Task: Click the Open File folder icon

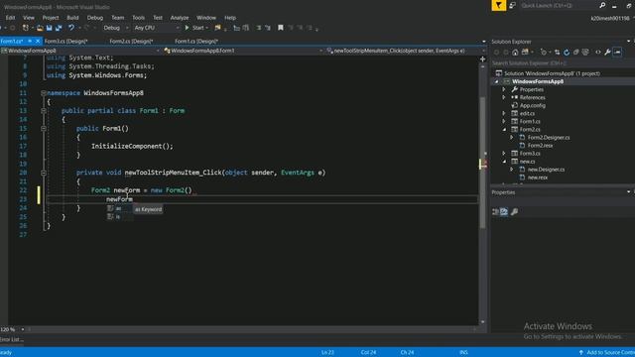Action: (x=40, y=28)
